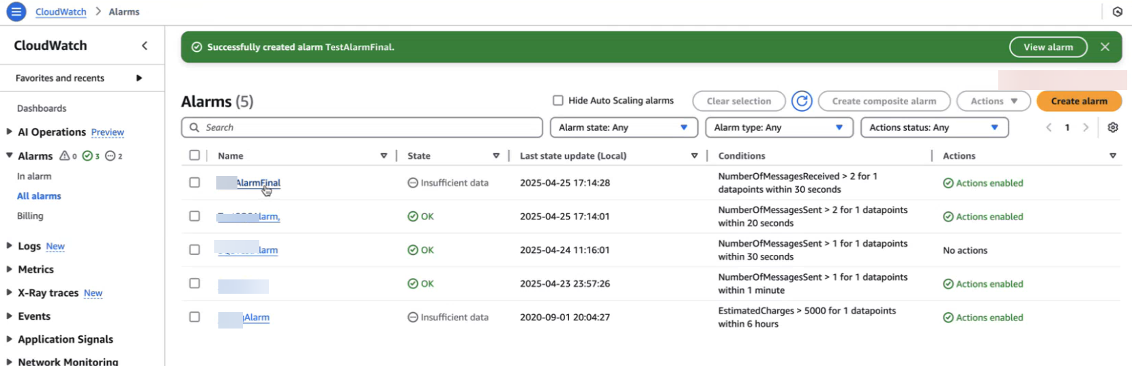Image resolution: width=1132 pixels, height=366 pixels.
Task: Click CloudWatch breadcrumb link
Action: pos(61,12)
